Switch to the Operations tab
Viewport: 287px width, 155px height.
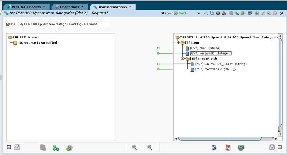[69, 7]
